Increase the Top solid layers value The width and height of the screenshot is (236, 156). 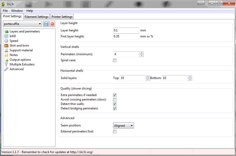coord(148,77)
